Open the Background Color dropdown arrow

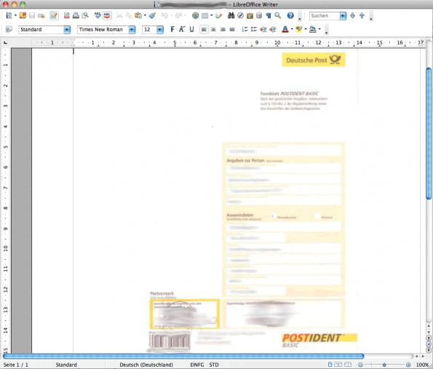click(x=319, y=29)
